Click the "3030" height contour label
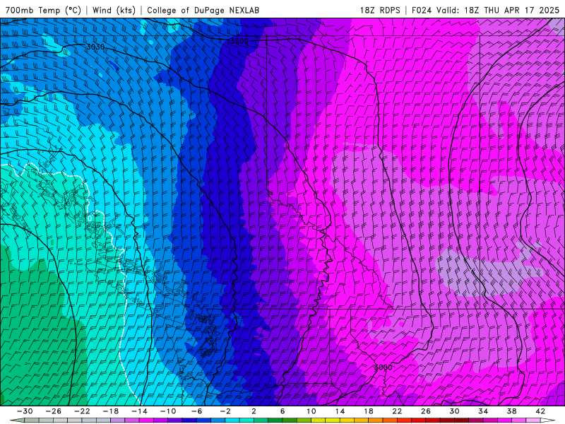Viewport: 565px width, 424px height. point(95,47)
